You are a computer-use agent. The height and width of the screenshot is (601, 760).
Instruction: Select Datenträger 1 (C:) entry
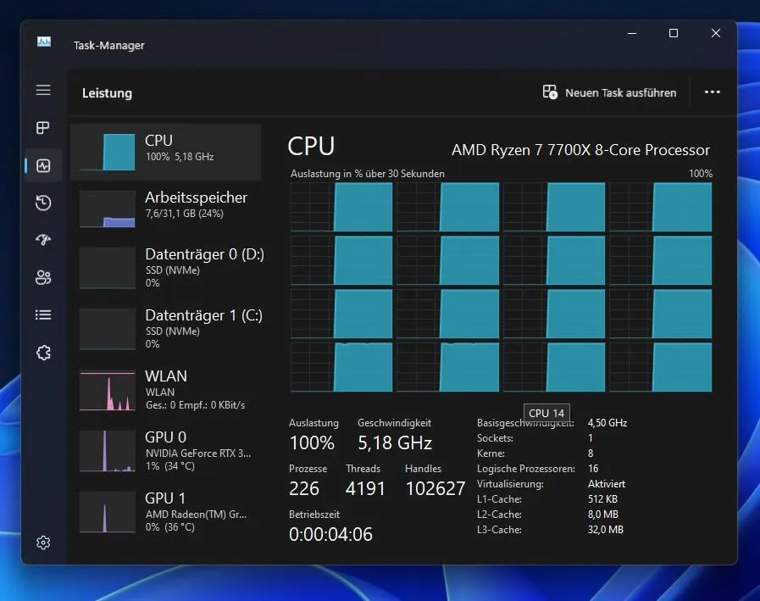[166, 329]
